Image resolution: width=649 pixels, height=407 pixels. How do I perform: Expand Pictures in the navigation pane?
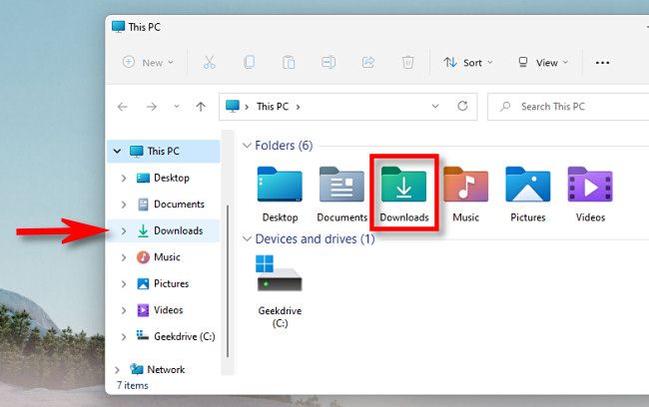[124, 283]
